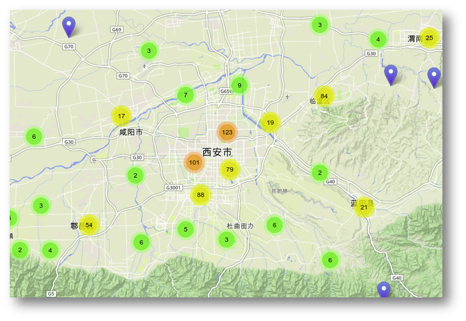
Task: Click the 咸阳市 city label
Action: [x=131, y=132]
